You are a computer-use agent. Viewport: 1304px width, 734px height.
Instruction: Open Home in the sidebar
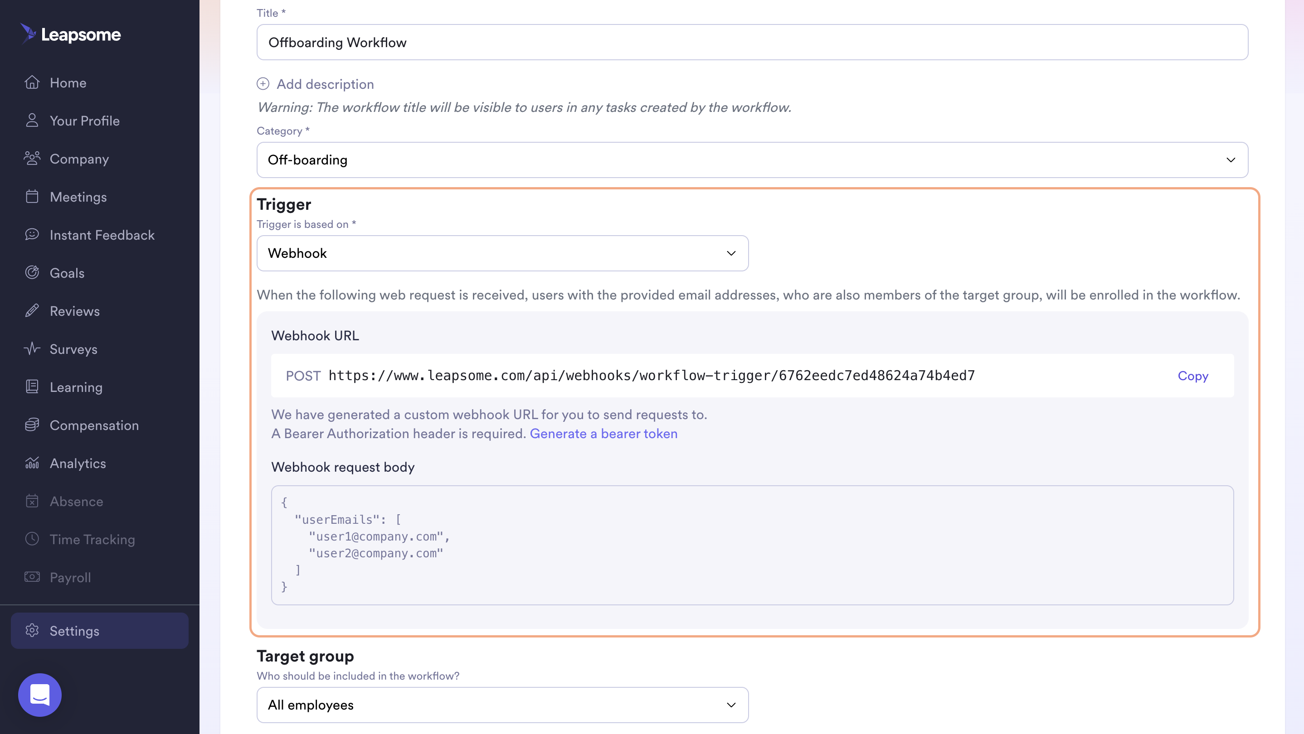pyautogui.click(x=68, y=82)
